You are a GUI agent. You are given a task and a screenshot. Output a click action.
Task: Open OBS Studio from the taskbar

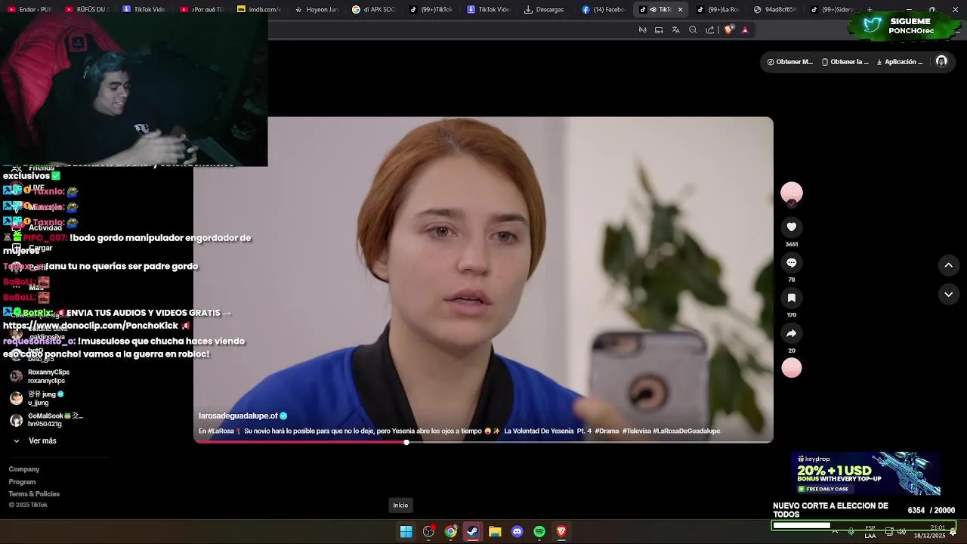pyautogui.click(x=428, y=532)
